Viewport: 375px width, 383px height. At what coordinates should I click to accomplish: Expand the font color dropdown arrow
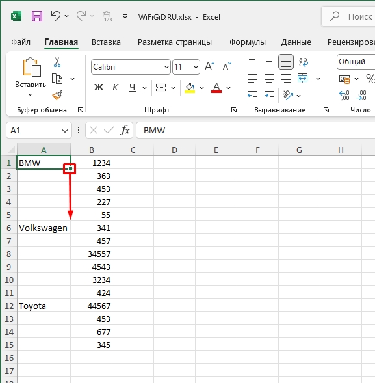pyautogui.click(x=228, y=88)
